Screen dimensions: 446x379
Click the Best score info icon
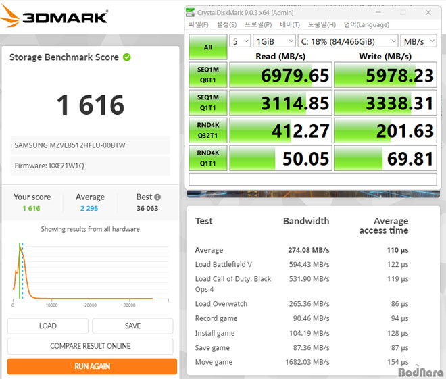pyautogui.click(x=157, y=197)
